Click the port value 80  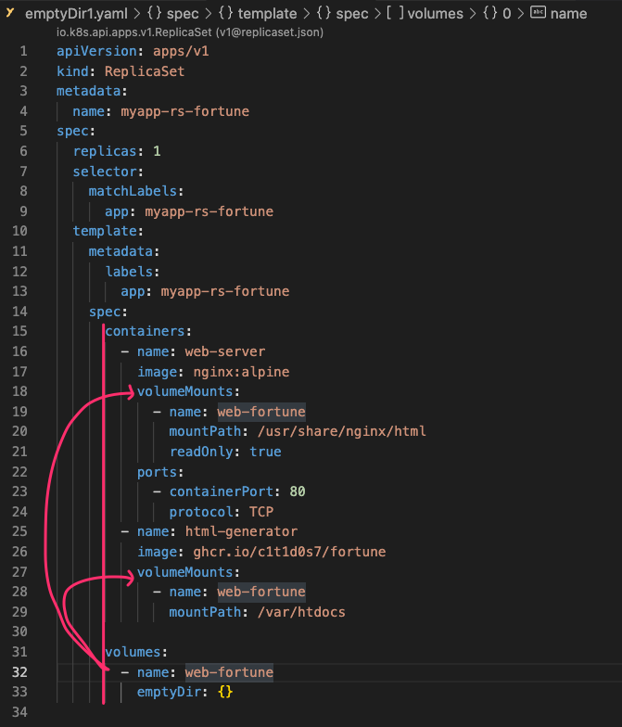point(298,491)
